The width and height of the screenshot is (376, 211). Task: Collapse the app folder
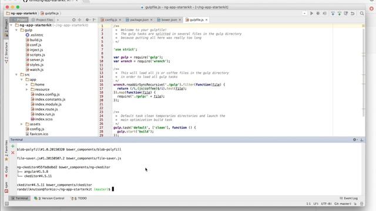pyautogui.click(x=22, y=80)
